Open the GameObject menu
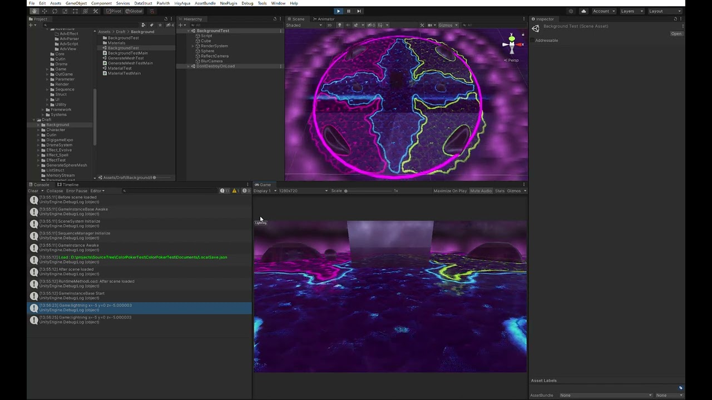Viewport: 712px width, 400px height. [76, 3]
